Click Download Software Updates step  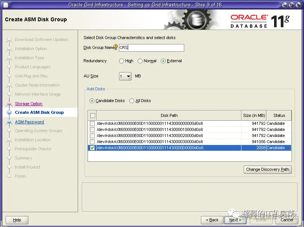tap(42, 39)
